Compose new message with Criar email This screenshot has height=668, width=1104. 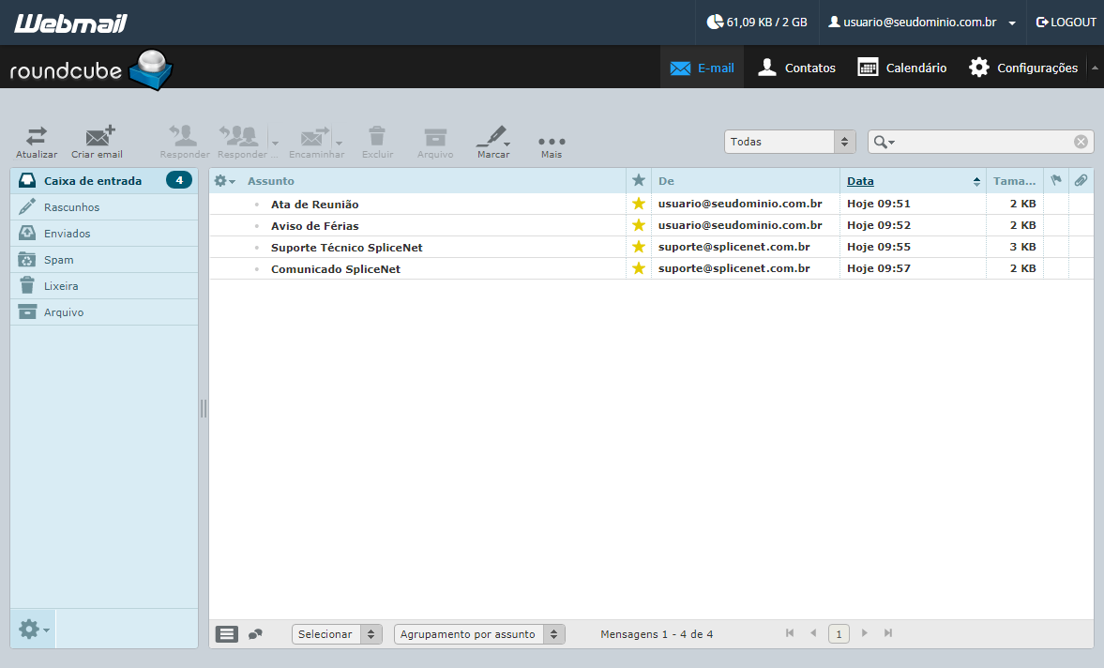[98, 142]
